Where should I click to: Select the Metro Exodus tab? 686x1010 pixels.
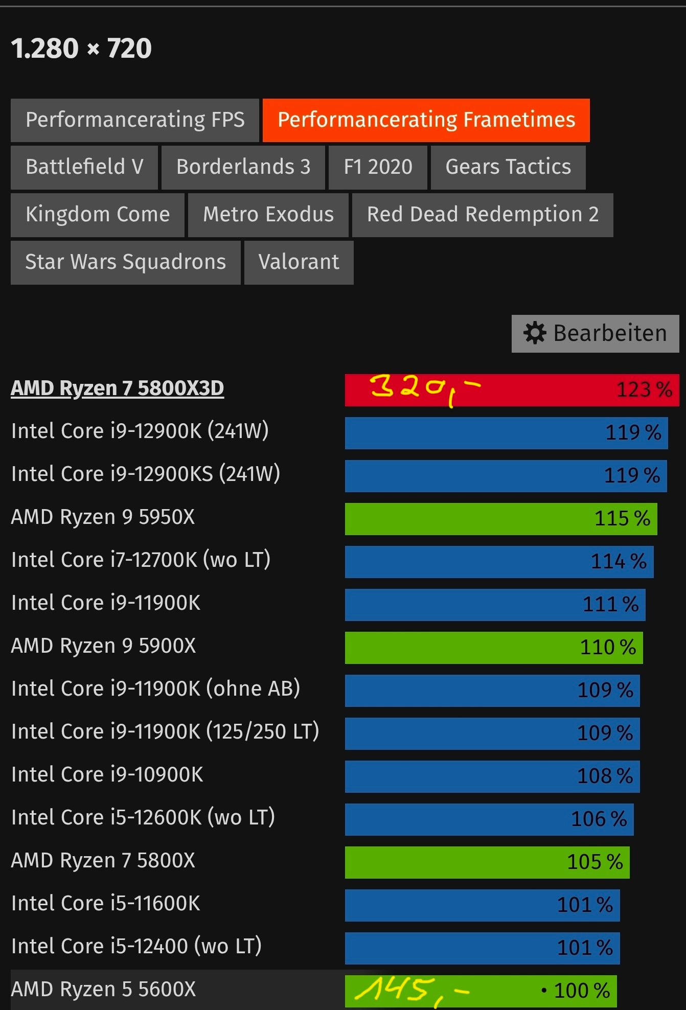point(268,215)
